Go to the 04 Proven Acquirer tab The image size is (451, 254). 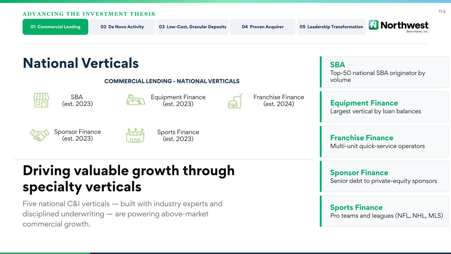(x=263, y=27)
